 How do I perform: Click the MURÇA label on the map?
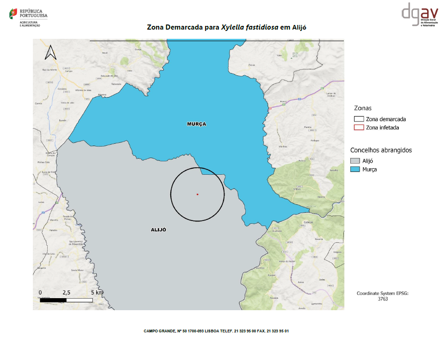pos(196,124)
